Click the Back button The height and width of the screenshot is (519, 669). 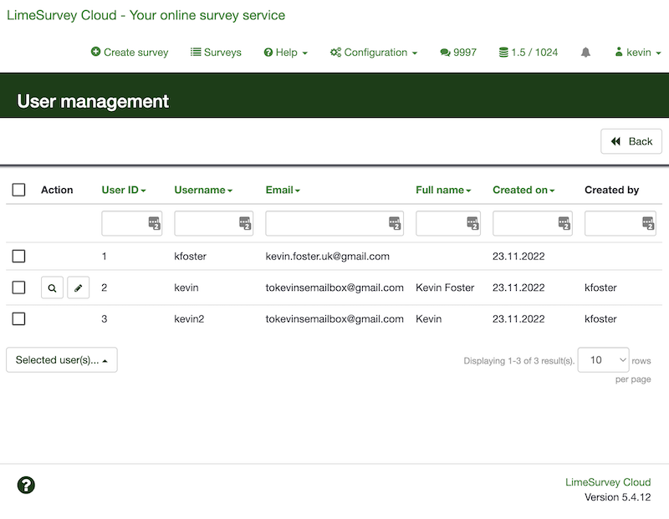(x=631, y=141)
